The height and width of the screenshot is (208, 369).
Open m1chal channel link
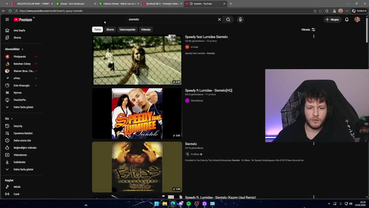pos(194,47)
